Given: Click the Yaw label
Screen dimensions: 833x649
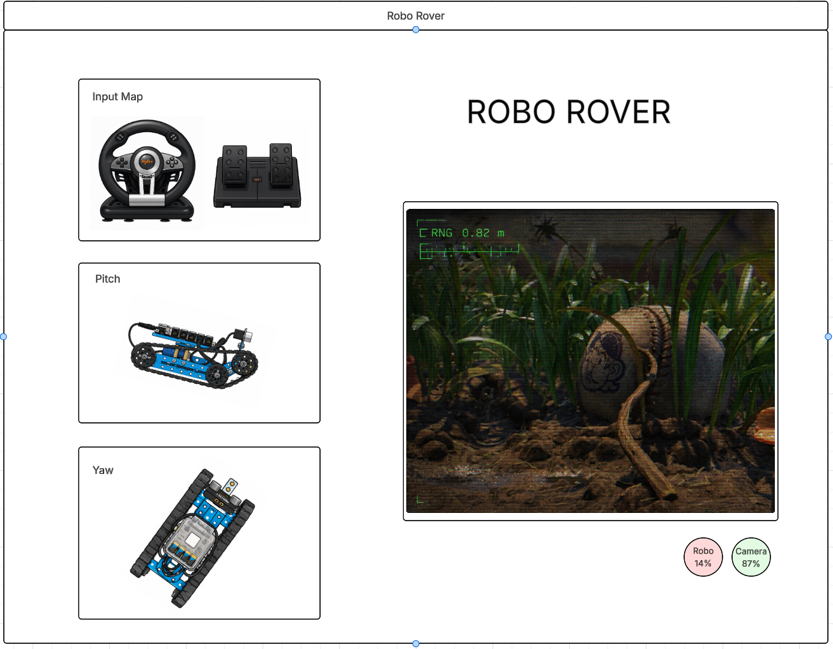Looking at the screenshot, I should [x=103, y=470].
